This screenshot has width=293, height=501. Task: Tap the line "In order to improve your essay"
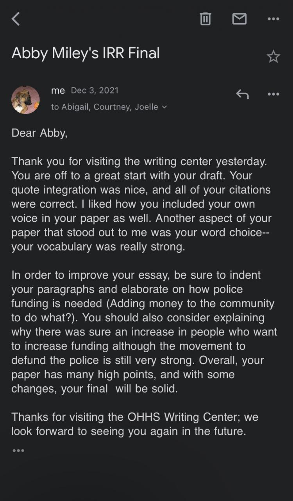[136, 275]
